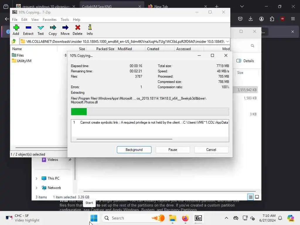Sort by Size column in File Explorer

coord(240,73)
